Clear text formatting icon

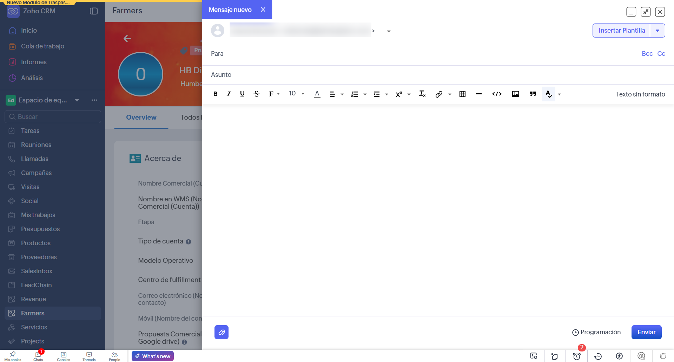422,94
